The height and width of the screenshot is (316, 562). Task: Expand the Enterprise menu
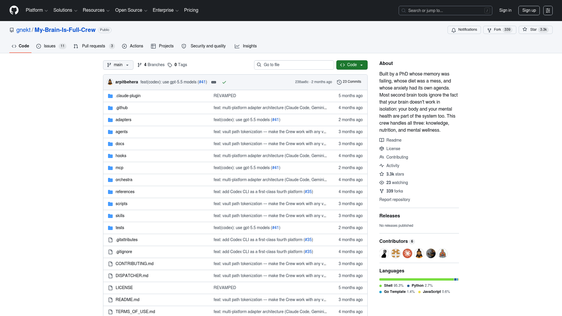tap(166, 10)
